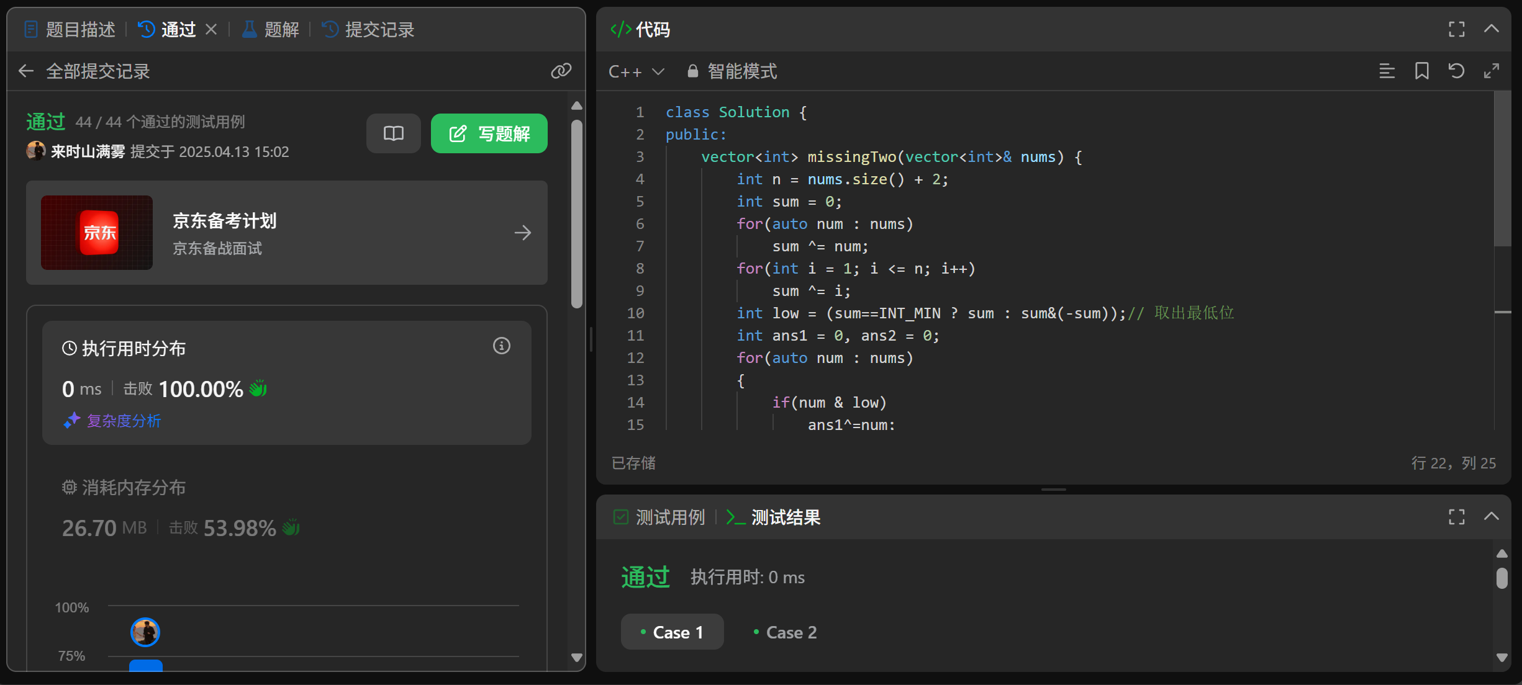Select the Case 2 test case

[x=785, y=632]
